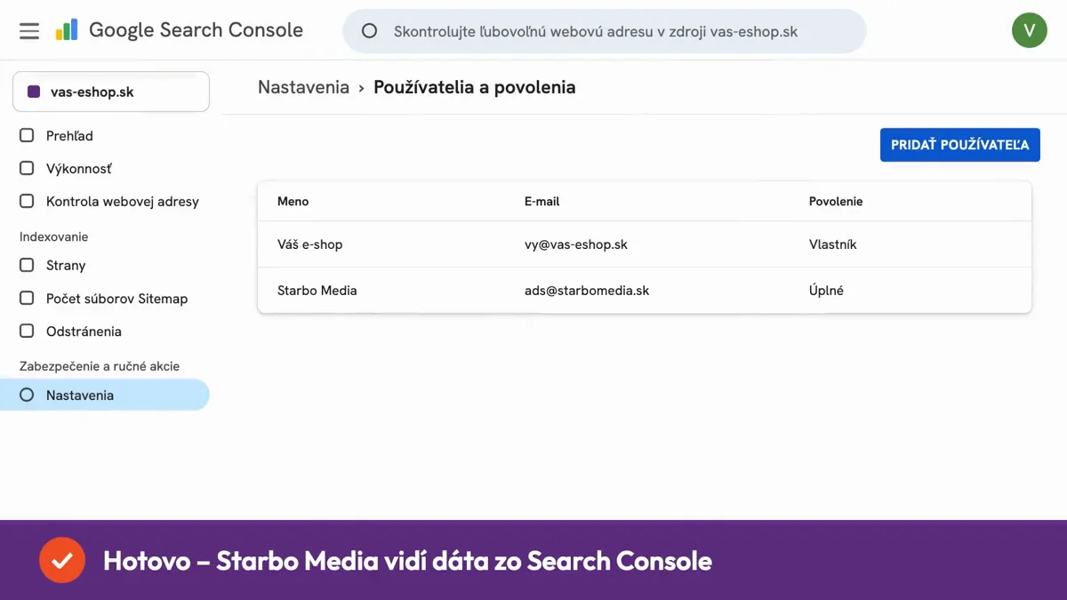Click the Povolenie column header
The height and width of the screenshot is (600, 1067).
tap(836, 202)
